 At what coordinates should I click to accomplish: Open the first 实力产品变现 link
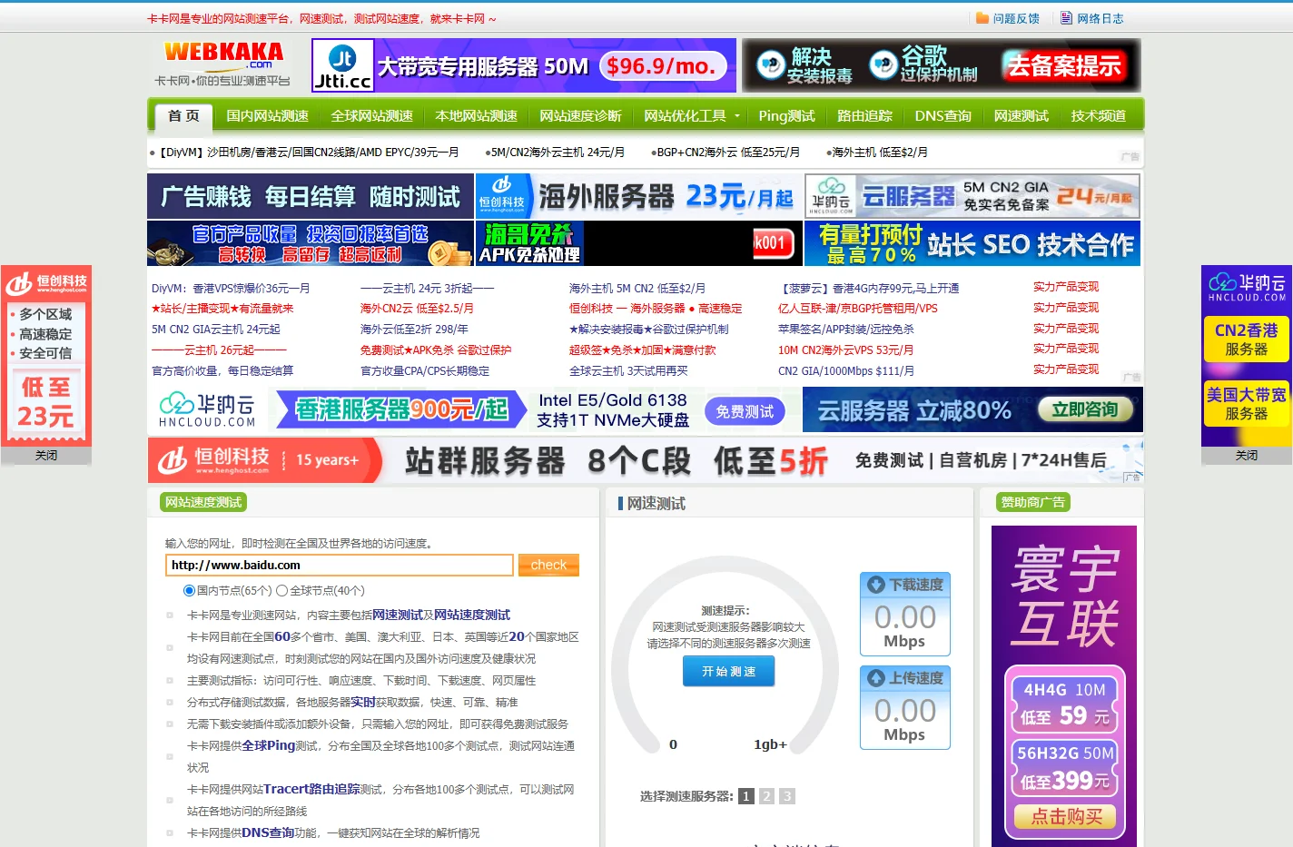point(1066,287)
